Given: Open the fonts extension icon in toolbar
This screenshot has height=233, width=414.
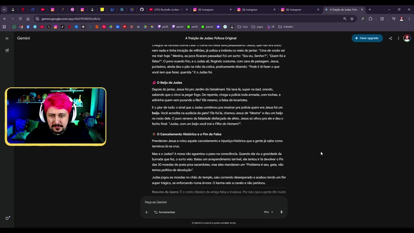Looking at the screenshot, I should click(x=363, y=19).
